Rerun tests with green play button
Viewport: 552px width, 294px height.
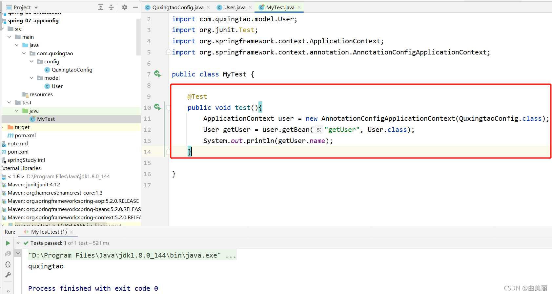point(8,243)
